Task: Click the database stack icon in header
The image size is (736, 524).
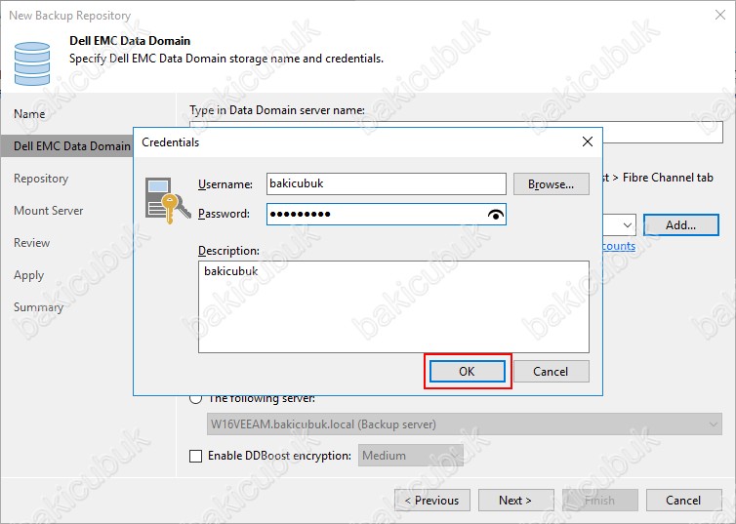Action: pos(32,63)
